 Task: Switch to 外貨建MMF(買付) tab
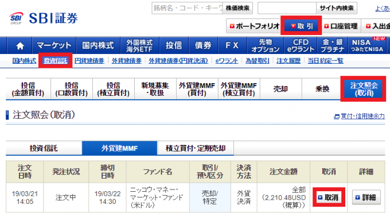(197, 89)
